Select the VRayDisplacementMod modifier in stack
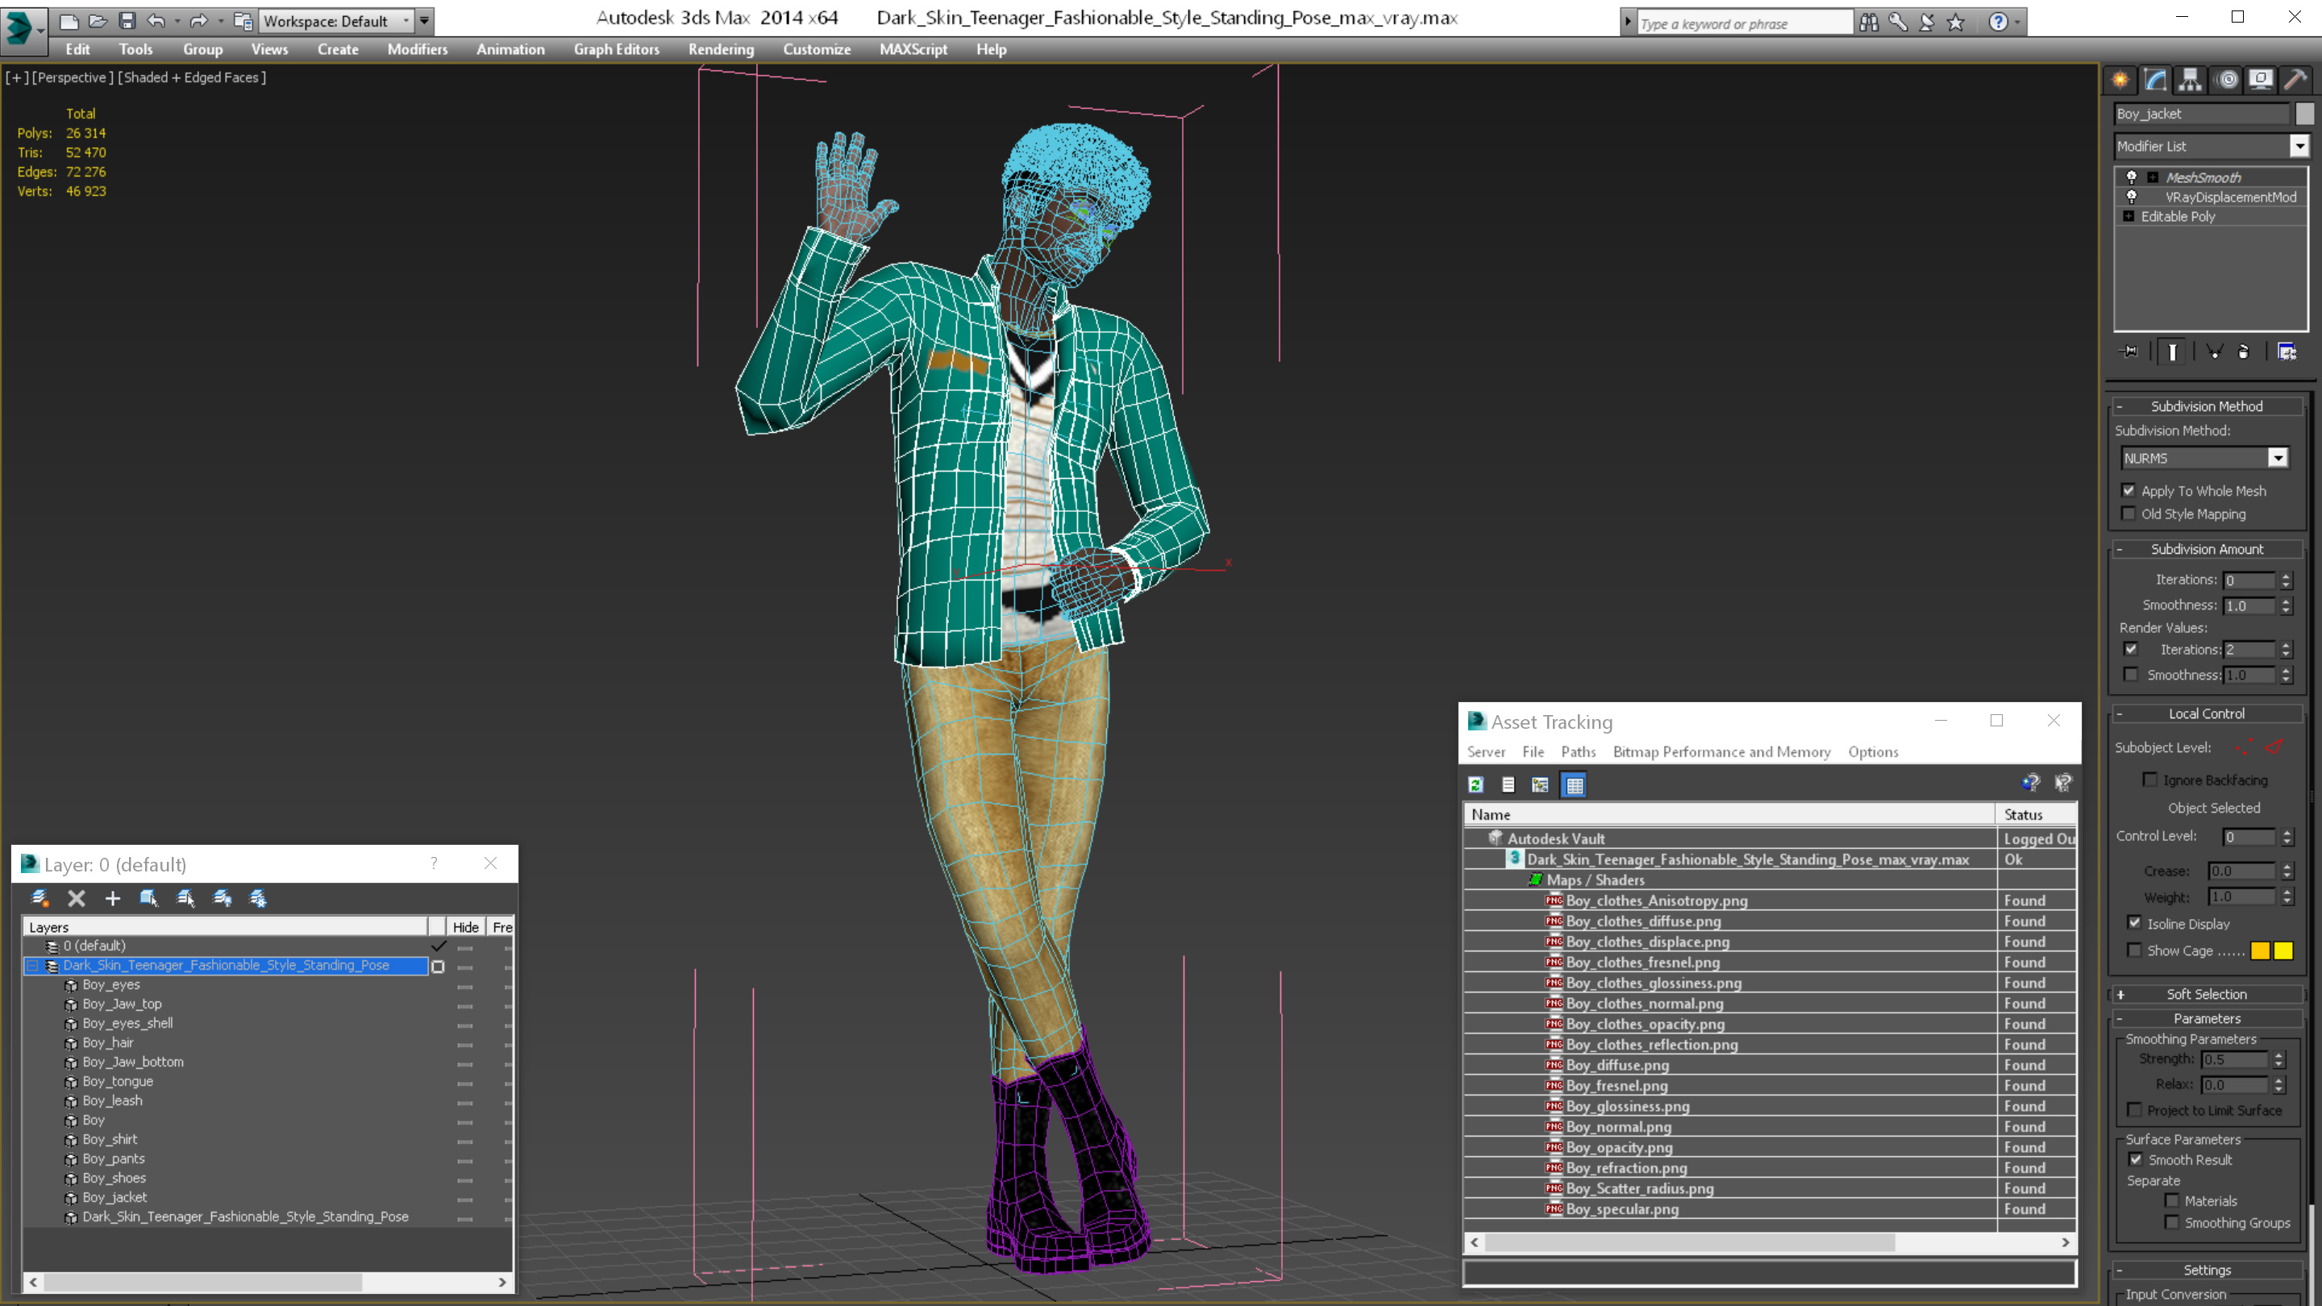Image resolution: width=2322 pixels, height=1306 pixels. 2231,197
